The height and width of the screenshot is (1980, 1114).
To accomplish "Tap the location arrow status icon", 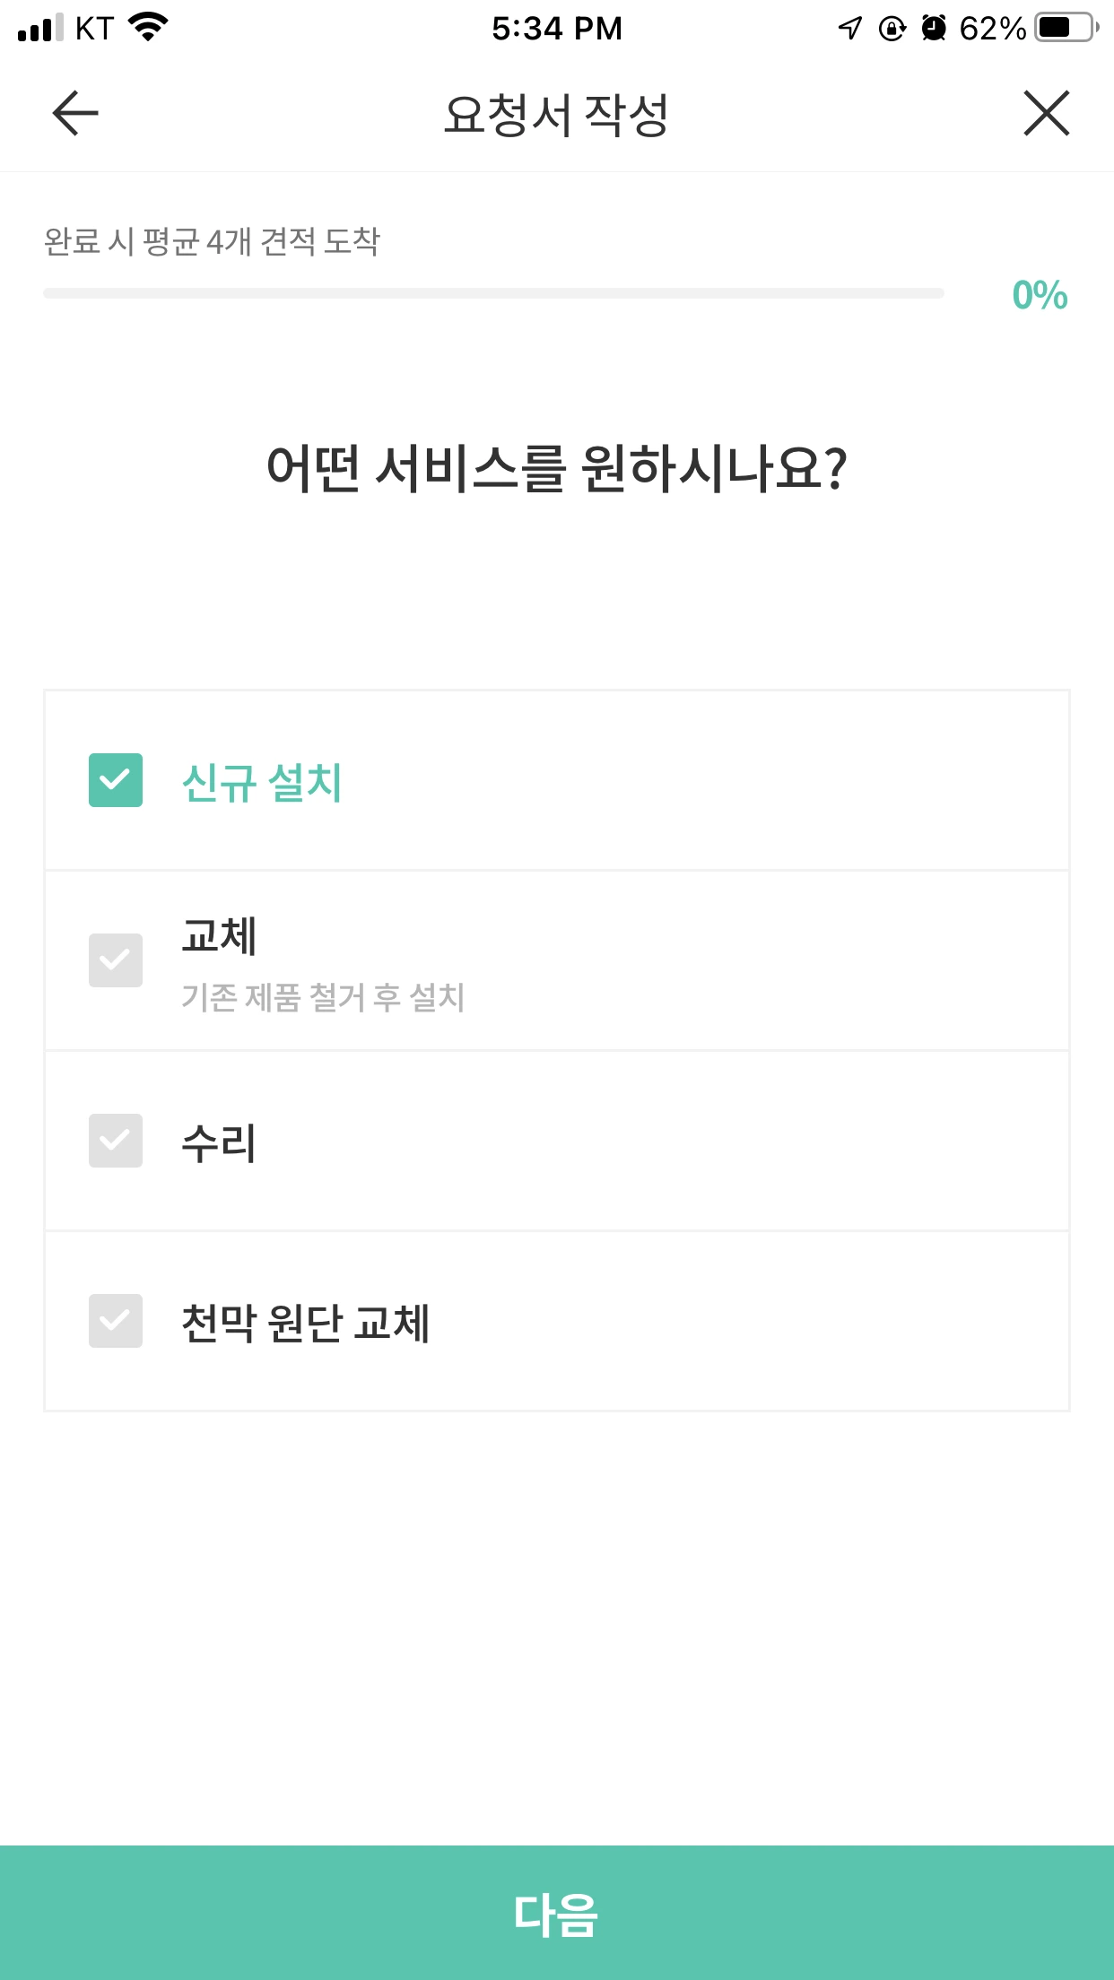I will tap(849, 28).
